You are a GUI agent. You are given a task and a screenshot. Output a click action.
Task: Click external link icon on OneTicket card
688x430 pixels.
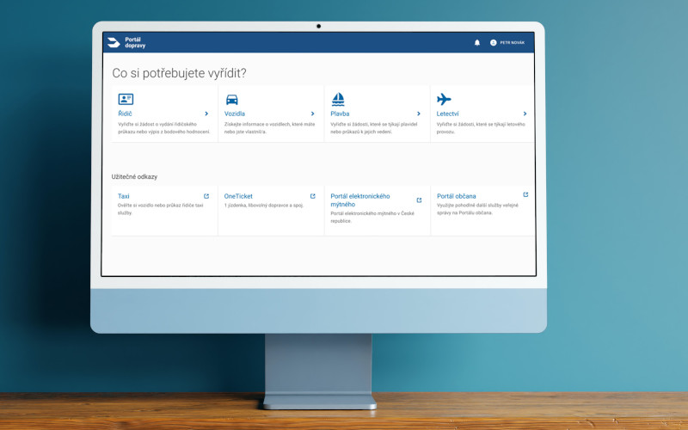click(312, 196)
